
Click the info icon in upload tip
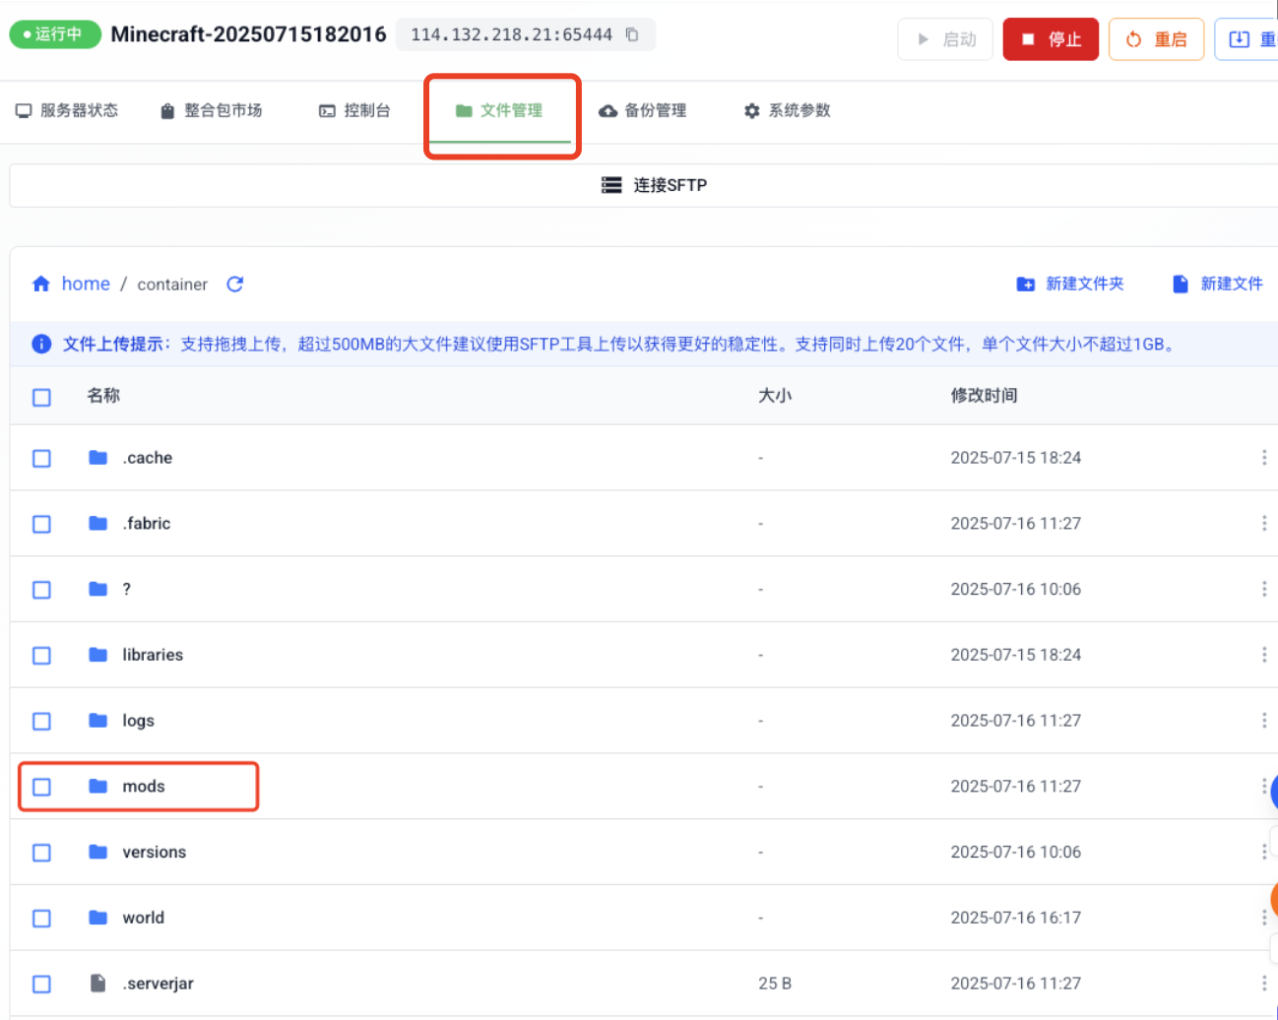click(x=41, y=344)
